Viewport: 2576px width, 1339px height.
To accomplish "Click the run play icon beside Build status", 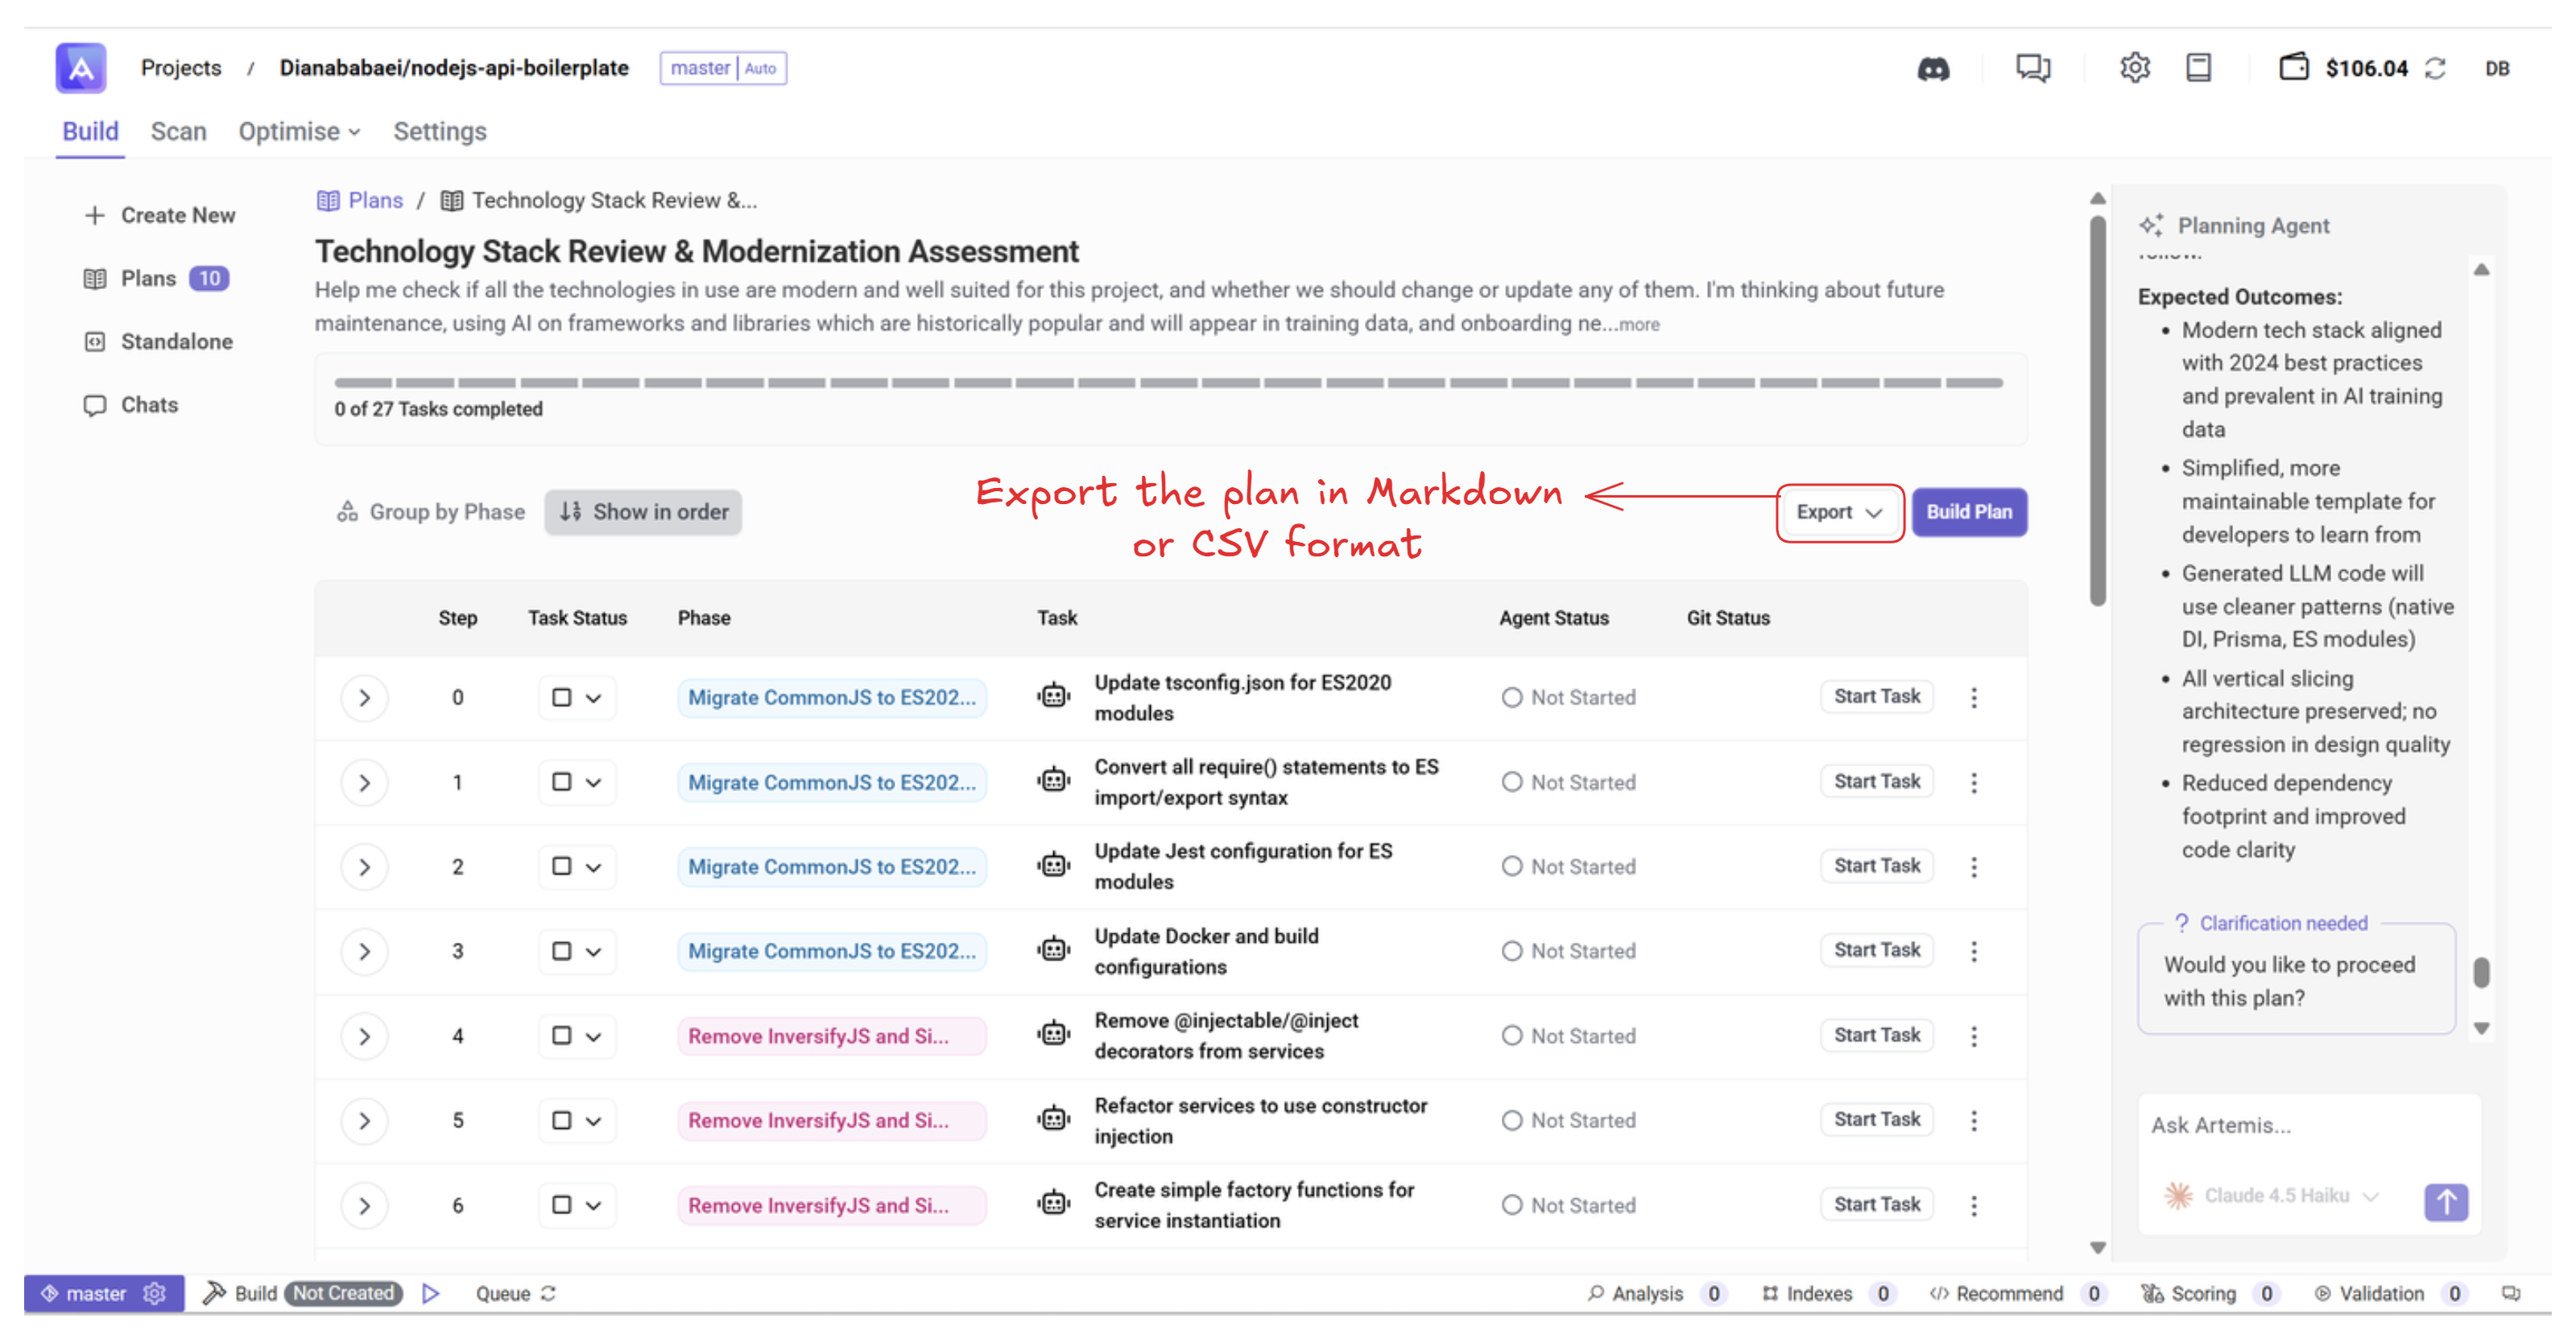I will pyautogui.click(x=431, y=1293).
